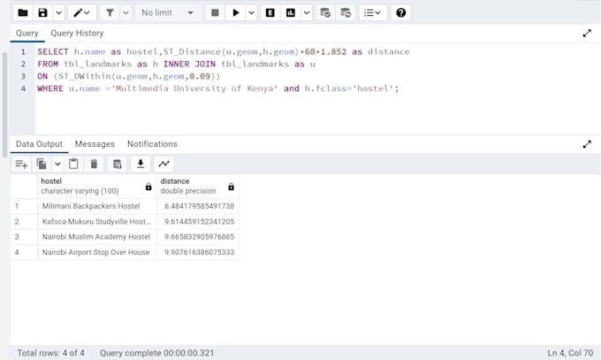This screenshot has width=601, height=360.
Task: Open the macros list dropdown
Action: tap(372, 12)
